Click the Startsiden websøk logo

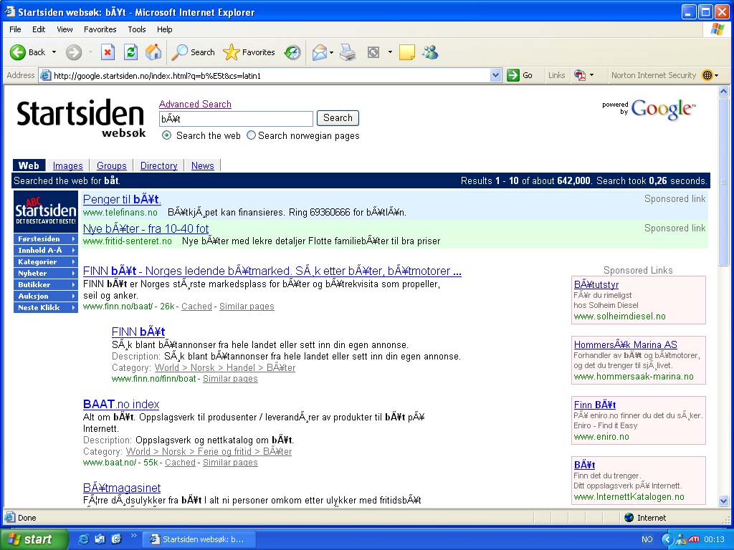pos(80,118)
